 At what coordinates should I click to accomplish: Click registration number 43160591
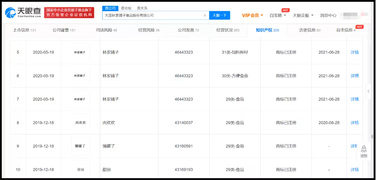click(x=184, y=146)
